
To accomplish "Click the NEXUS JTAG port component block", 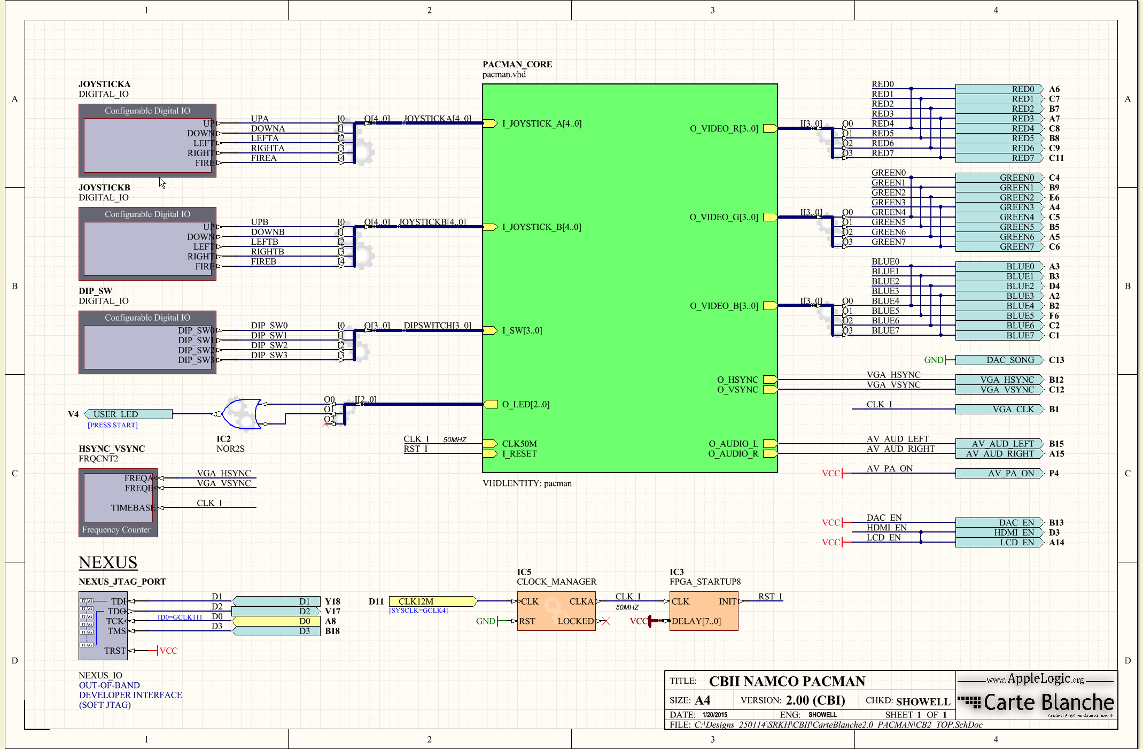I will click(103, 626).
